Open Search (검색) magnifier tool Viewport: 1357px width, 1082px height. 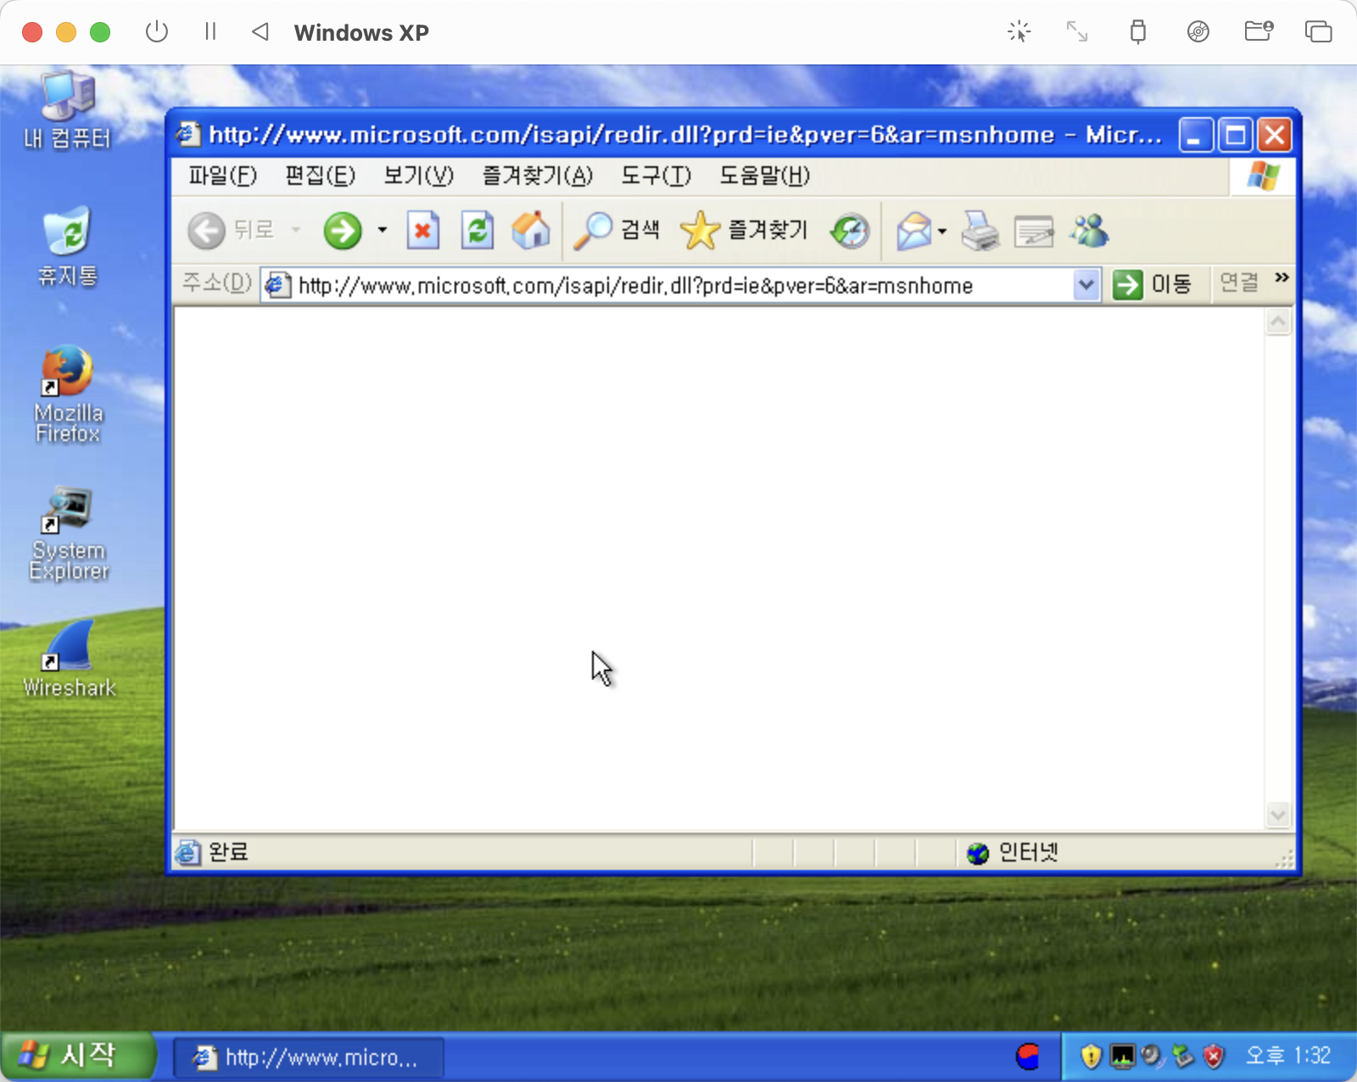617,231
